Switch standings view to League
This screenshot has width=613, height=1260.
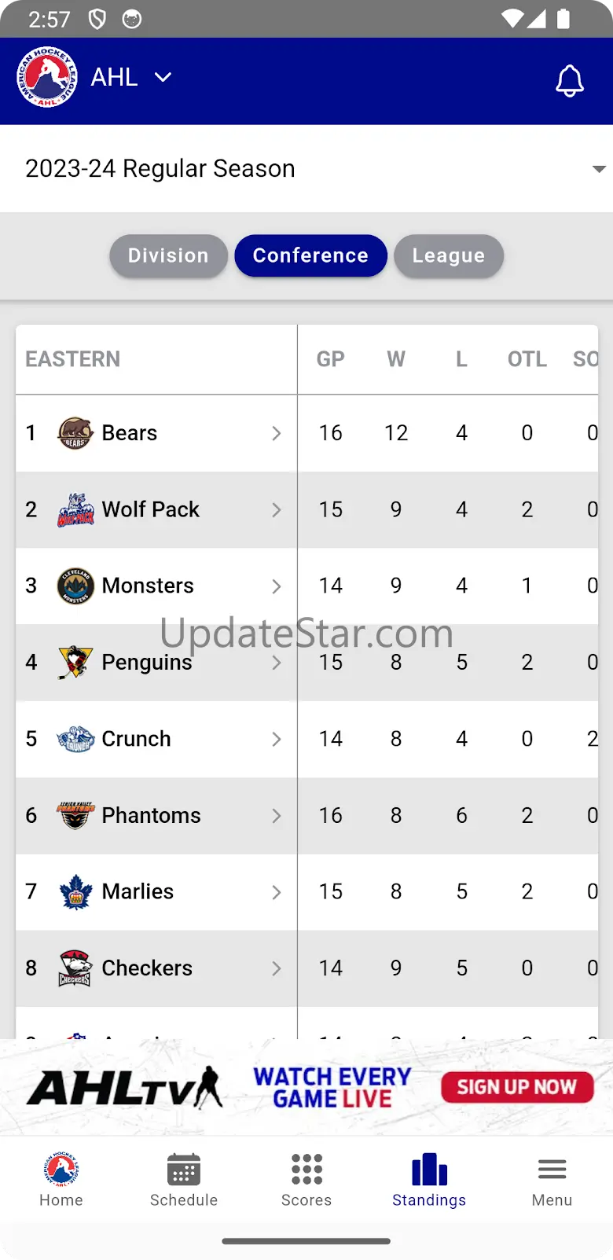[x=449, y=255]
